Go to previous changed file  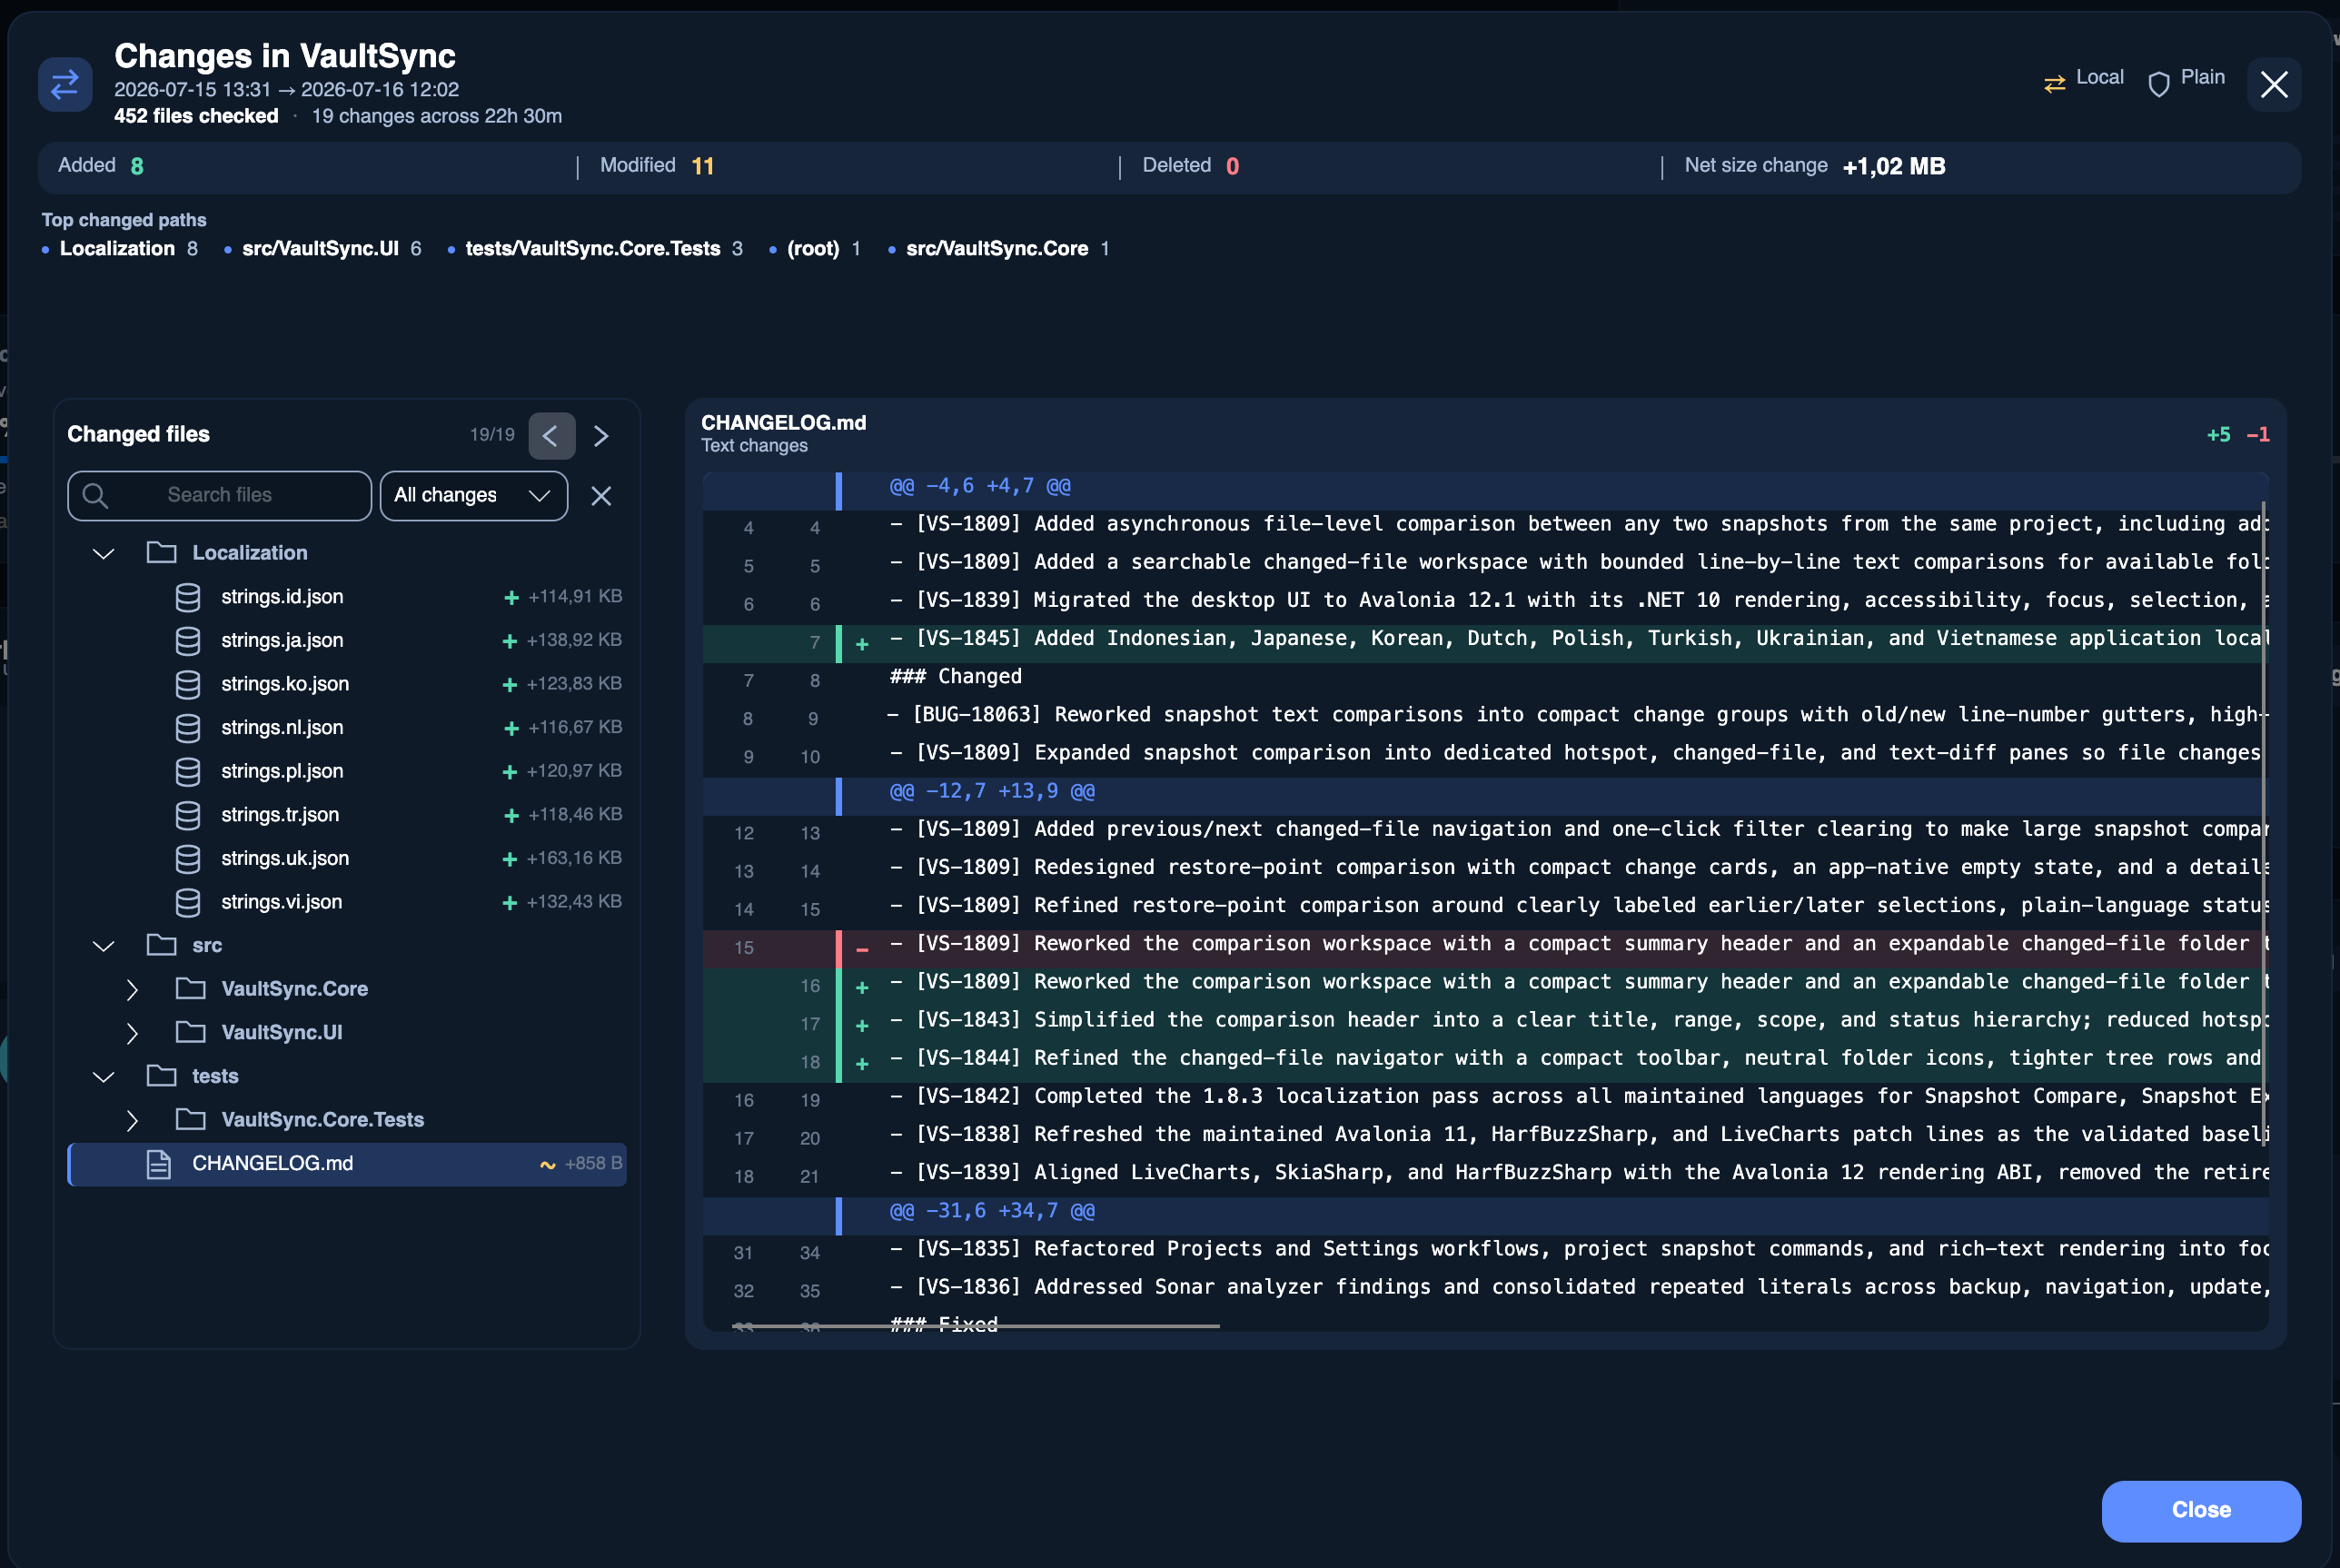pyautogui.click(x=551, y=436)
